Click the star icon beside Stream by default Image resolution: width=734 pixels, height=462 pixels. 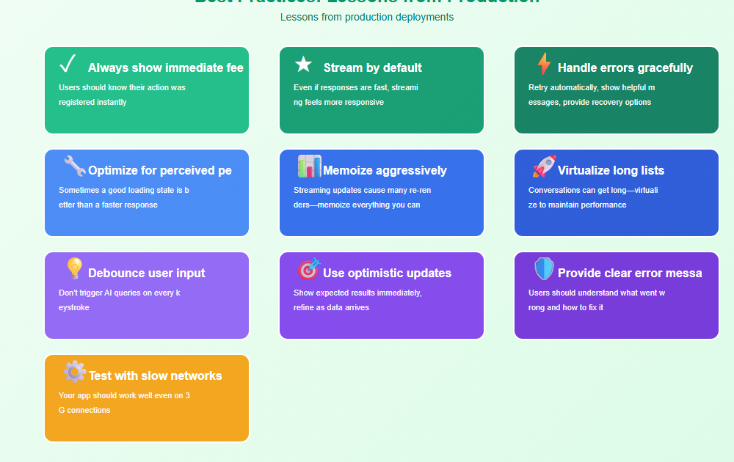click(x=303, y=65)
